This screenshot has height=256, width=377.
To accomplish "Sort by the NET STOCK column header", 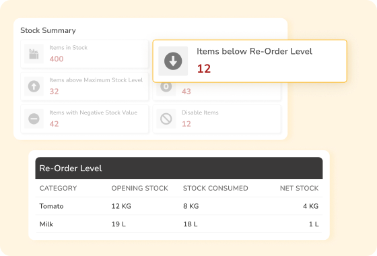I will click(x=299, y=188).
